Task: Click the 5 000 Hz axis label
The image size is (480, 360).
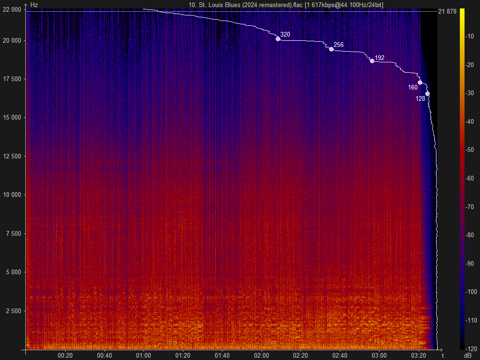Action: tap(14, 272)
